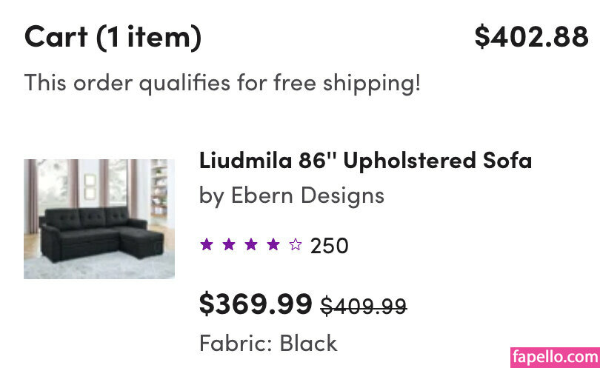Open the 250 reviews count

point(329,245)
